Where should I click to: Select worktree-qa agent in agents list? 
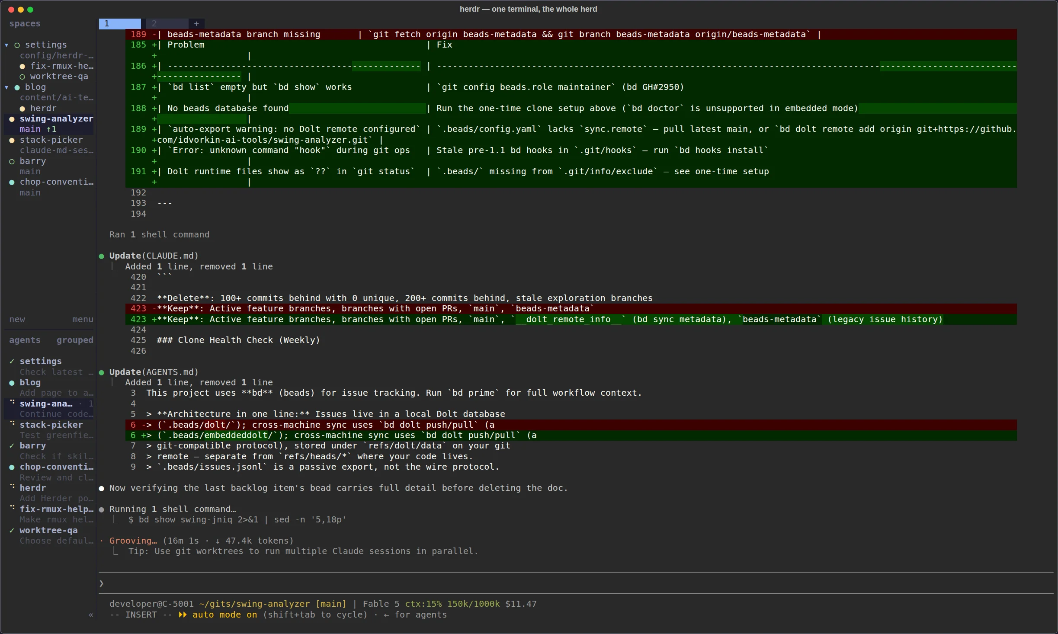[48, 531]
